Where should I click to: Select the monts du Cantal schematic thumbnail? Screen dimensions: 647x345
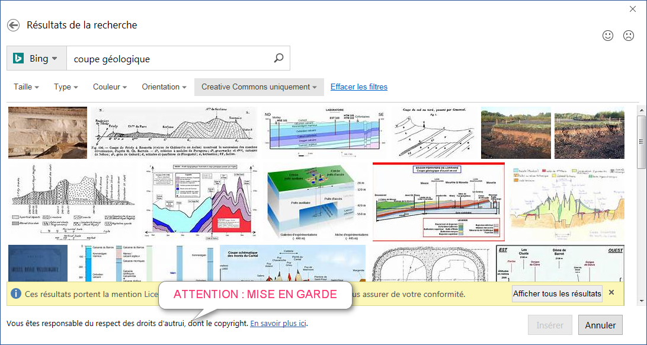(293, 263)
